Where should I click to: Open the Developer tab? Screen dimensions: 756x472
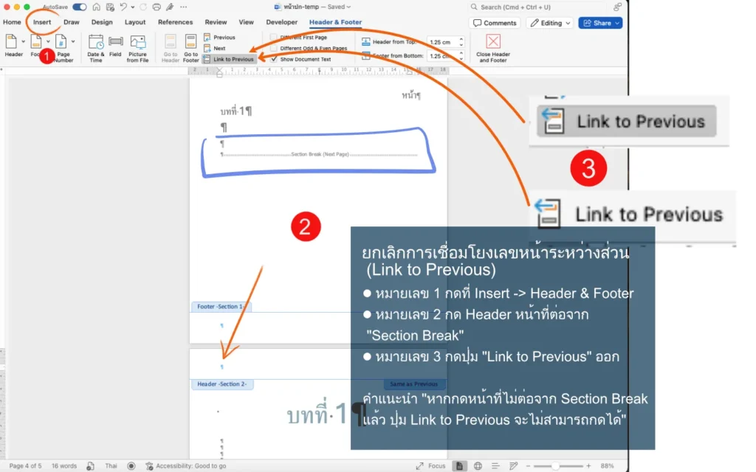[x=281, y=22]
